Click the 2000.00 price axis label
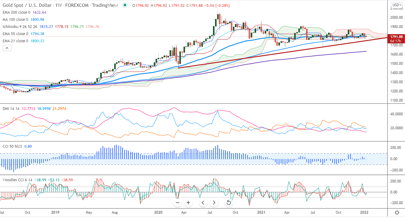 397,18
